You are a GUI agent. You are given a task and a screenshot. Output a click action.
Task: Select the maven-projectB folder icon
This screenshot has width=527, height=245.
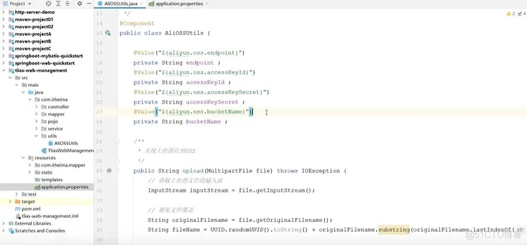coord(11,41)
